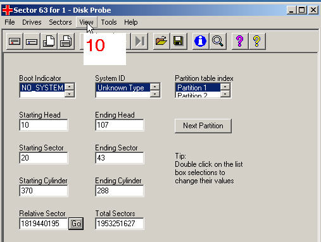Click the "System ID" label
The height and width of the screenshot is (242, 321).
pyautogui.click(x=110, y=78)
